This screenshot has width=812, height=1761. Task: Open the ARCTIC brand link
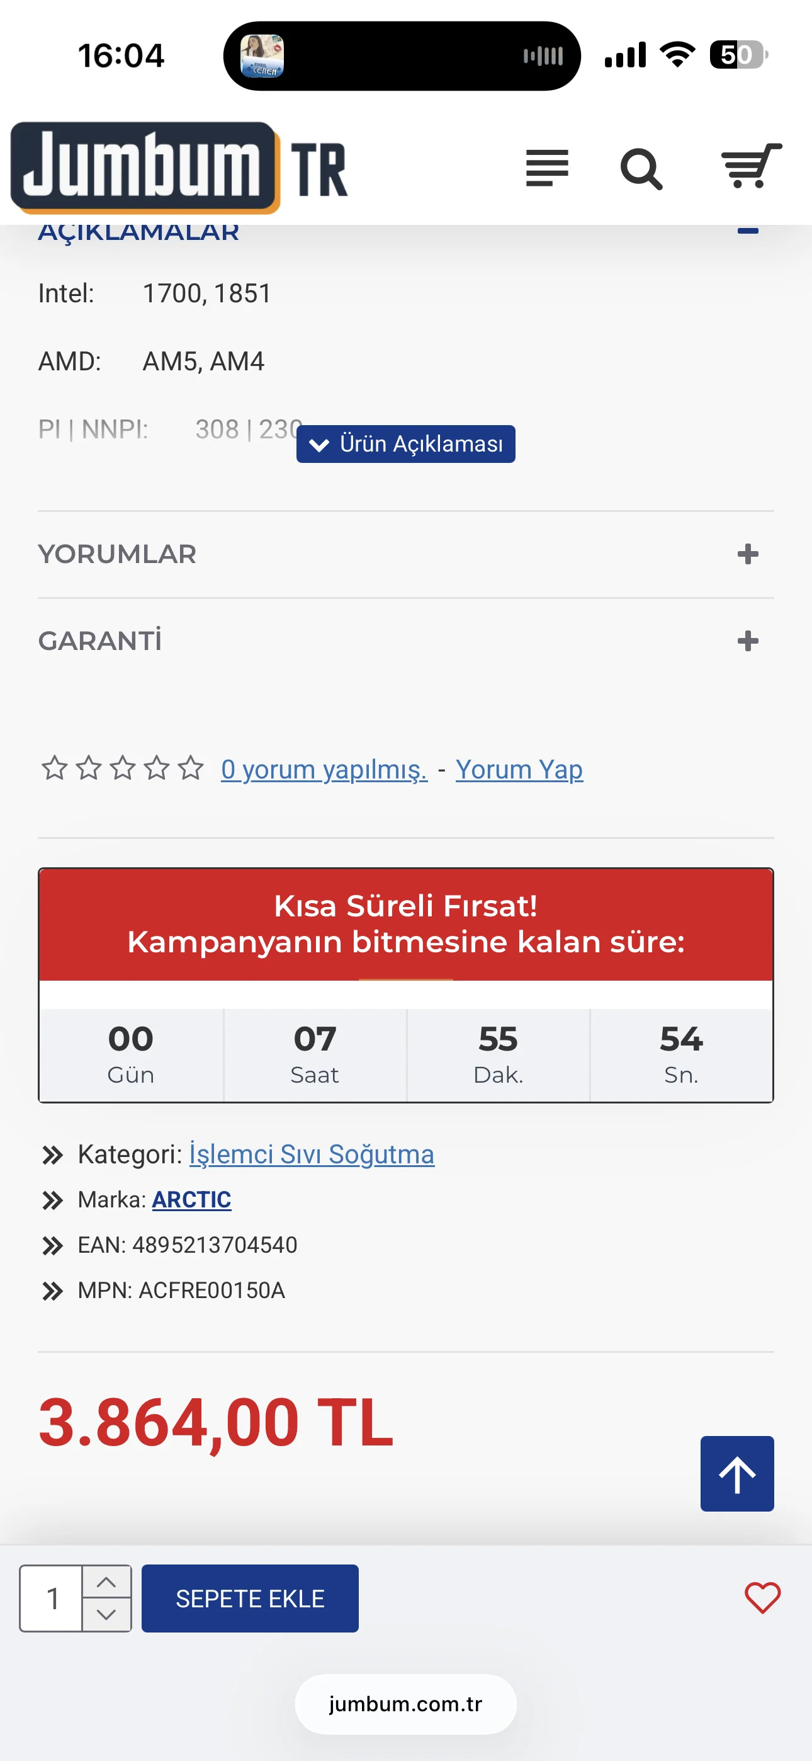click(x=191, y=1200)
